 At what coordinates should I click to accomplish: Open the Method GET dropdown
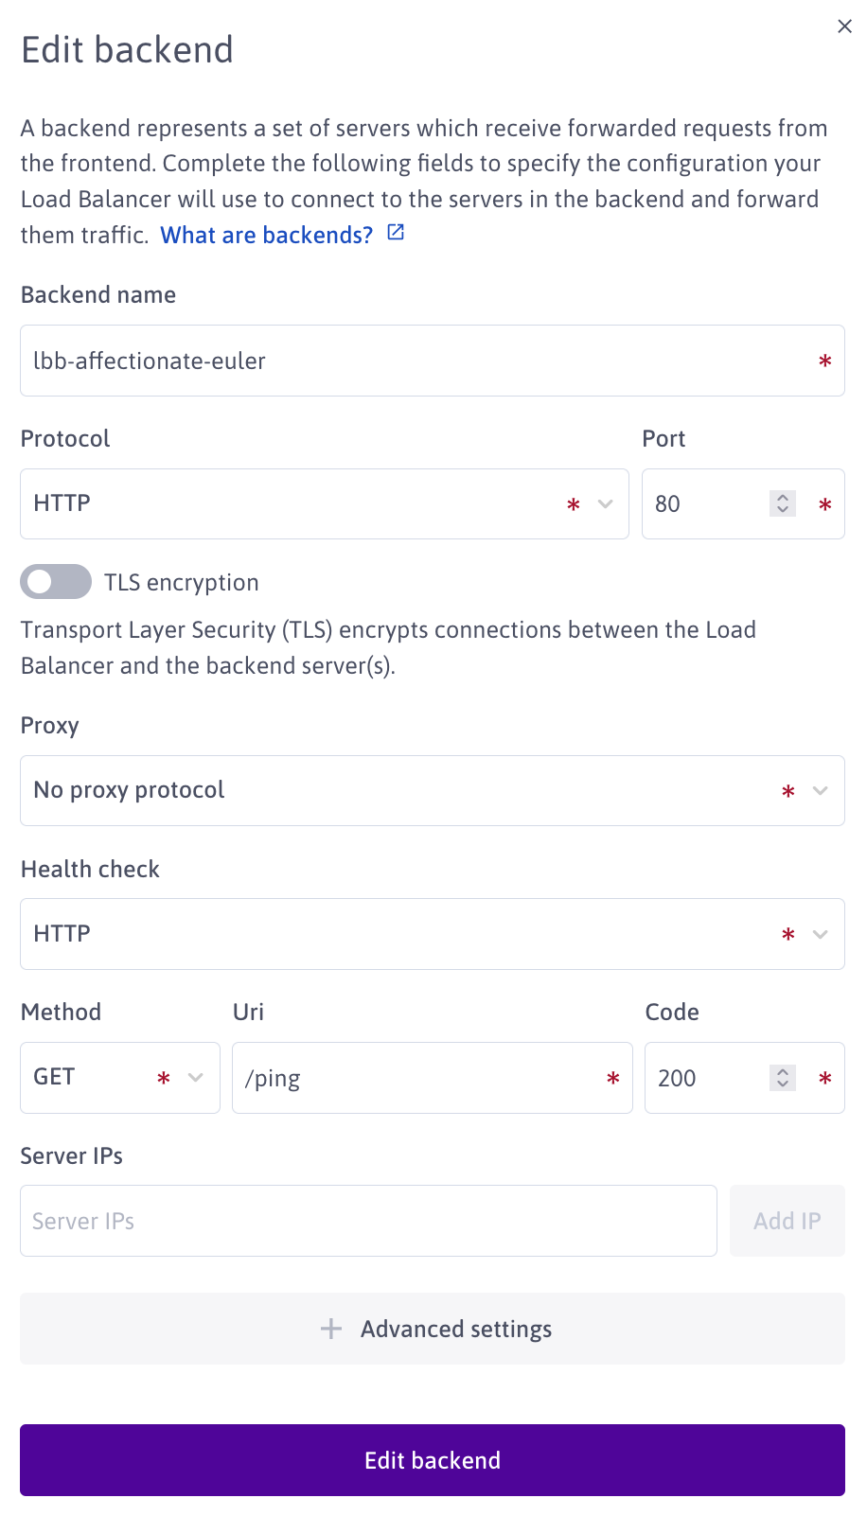click(119, 1078)
